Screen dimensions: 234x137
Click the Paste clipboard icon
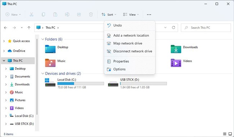coord(55,15)
